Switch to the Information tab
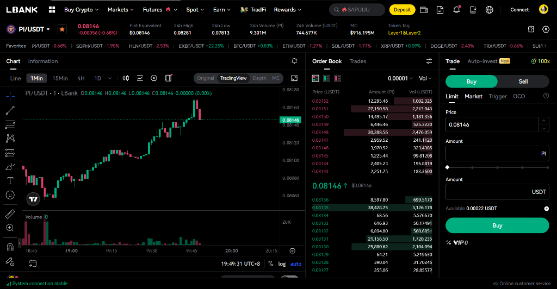 43,61
